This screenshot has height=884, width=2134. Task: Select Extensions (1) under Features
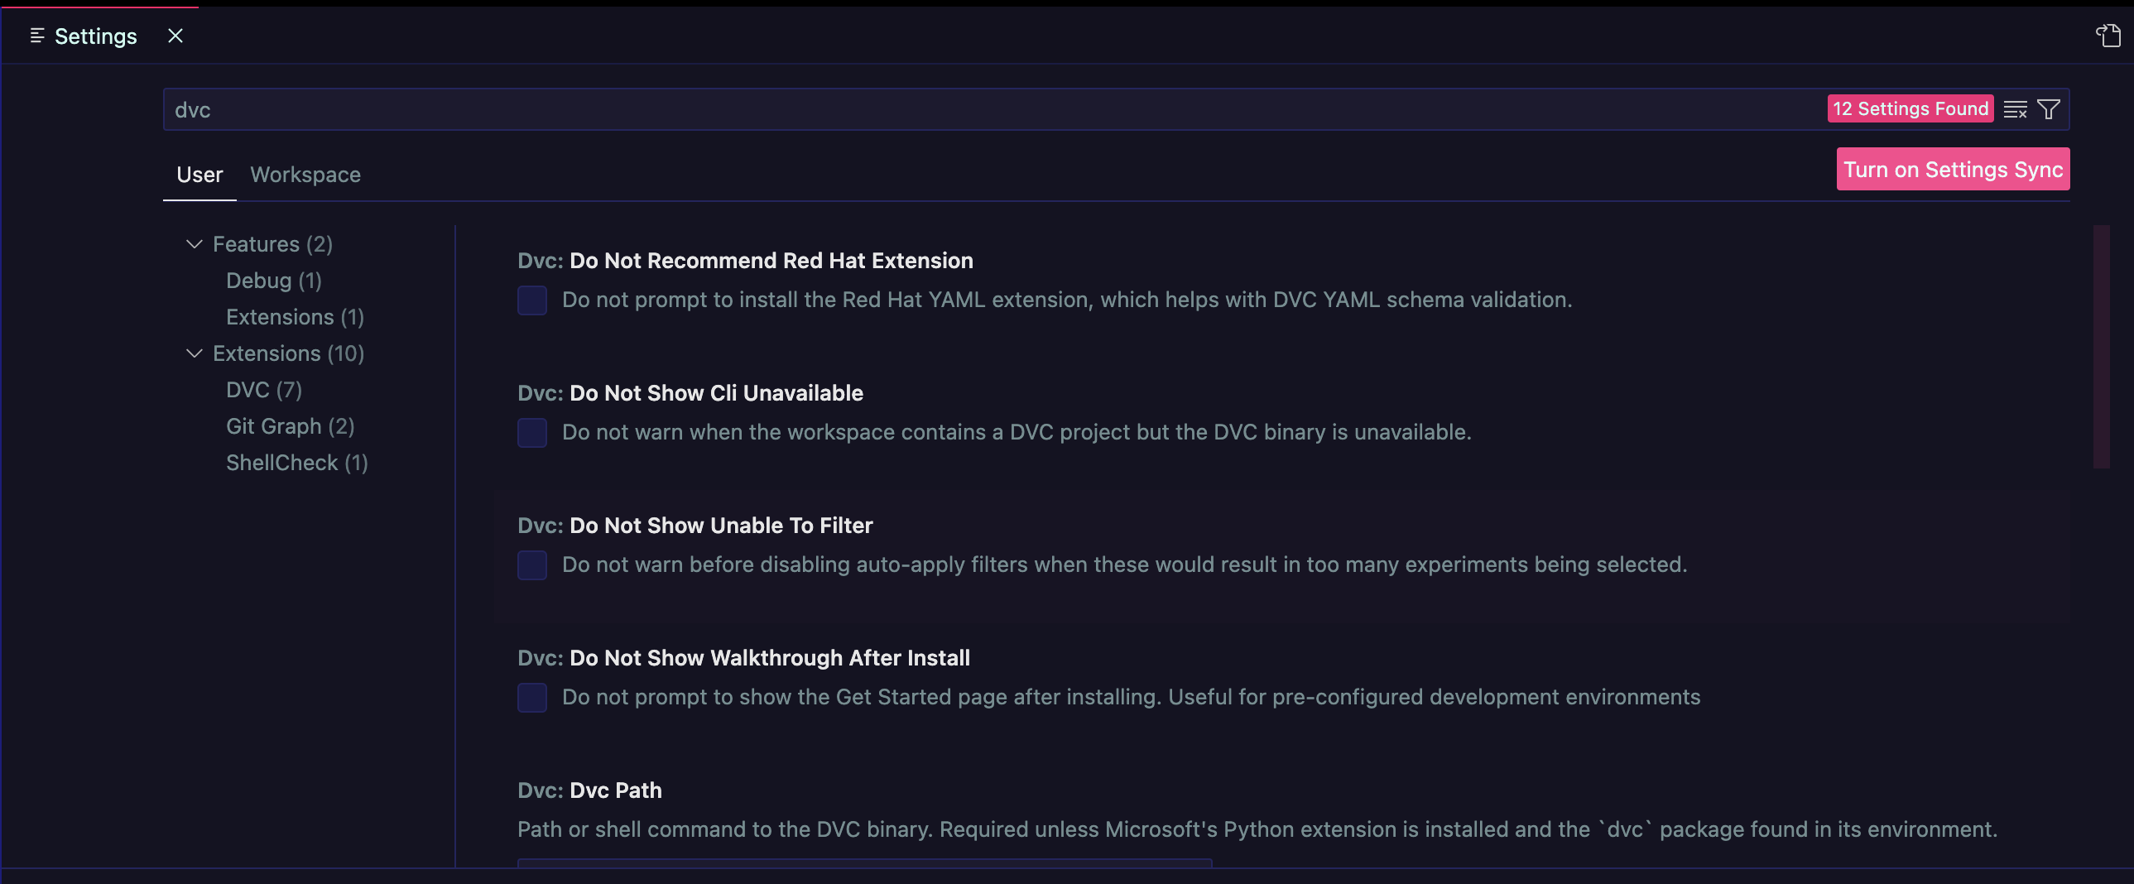295,316
